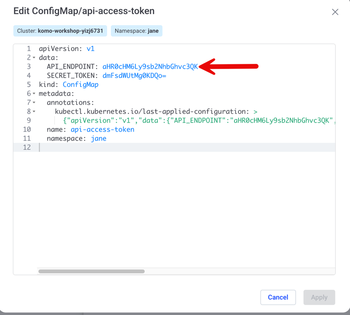Click the Cancel button
Screen dimensions: 350x315
(278, 297)
